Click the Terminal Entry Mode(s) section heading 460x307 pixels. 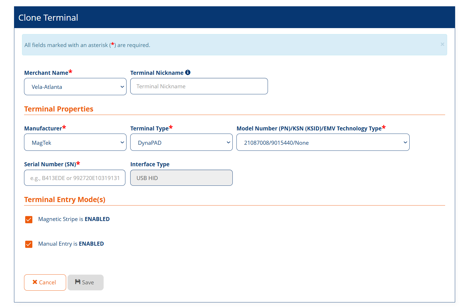[65, 200]
